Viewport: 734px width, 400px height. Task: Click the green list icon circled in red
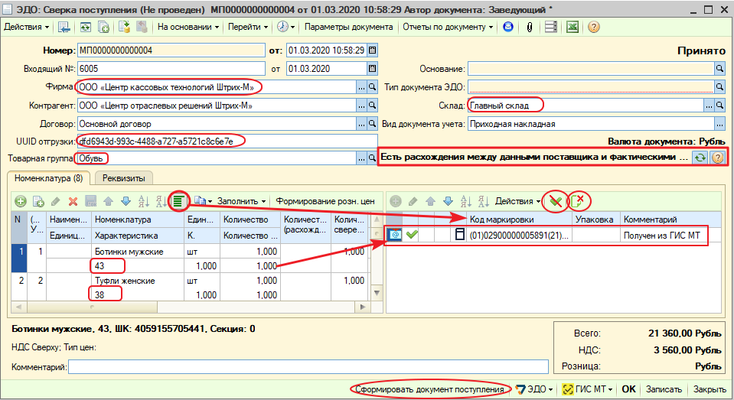click(x=178, y=201)
